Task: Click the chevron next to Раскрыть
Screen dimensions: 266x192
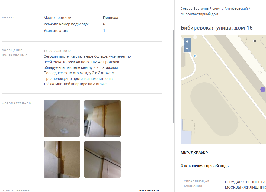Action: 158,191
